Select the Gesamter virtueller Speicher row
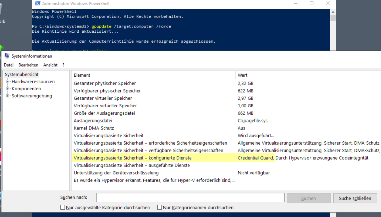Viewport: 381px width, 217px height. (x=226, y=98)
